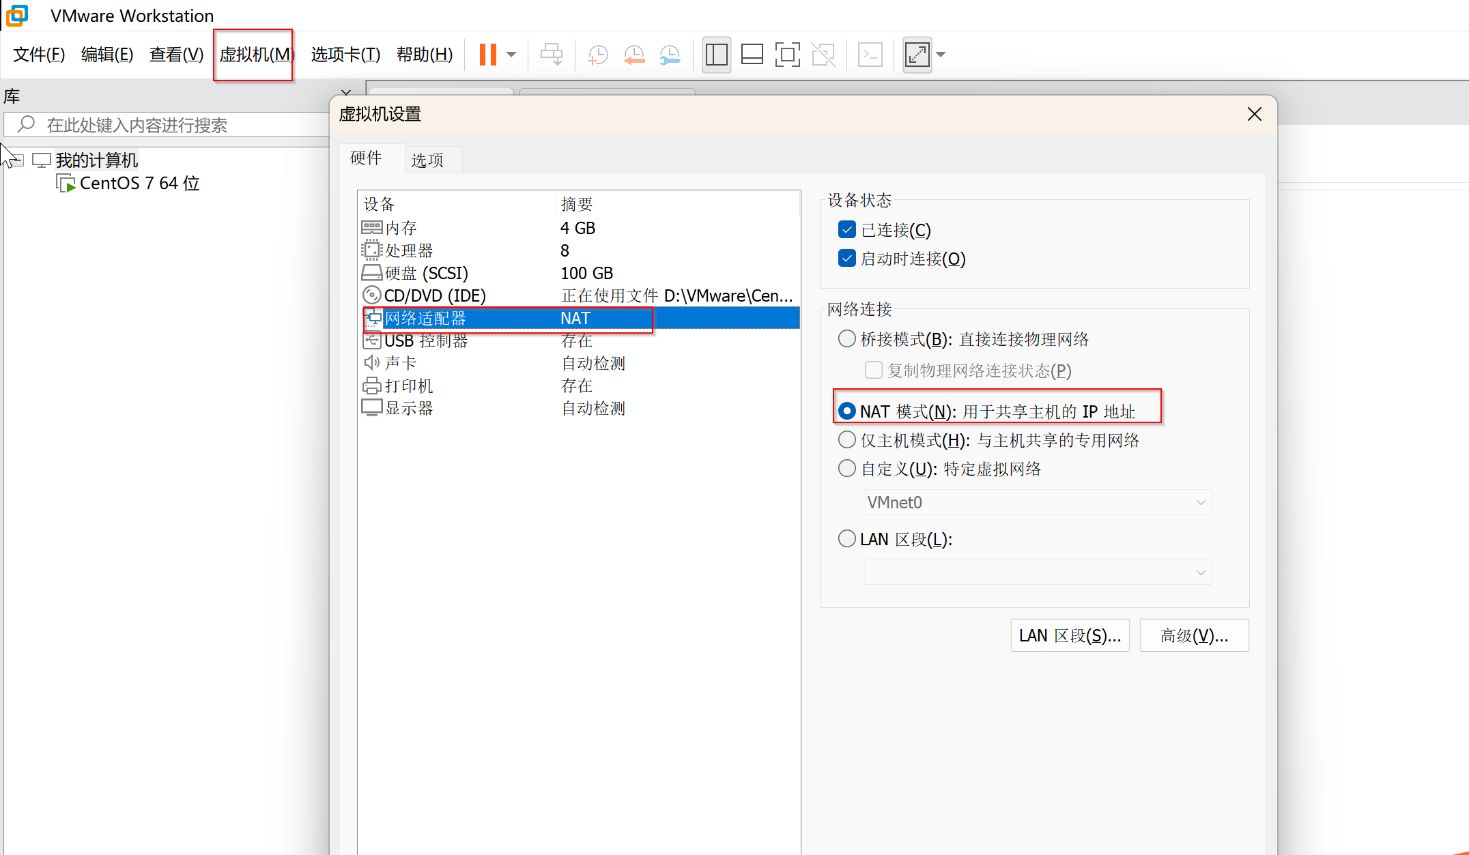Click the LAN 区段(S)... button
1469x855 pixels.
point(1070,636)
